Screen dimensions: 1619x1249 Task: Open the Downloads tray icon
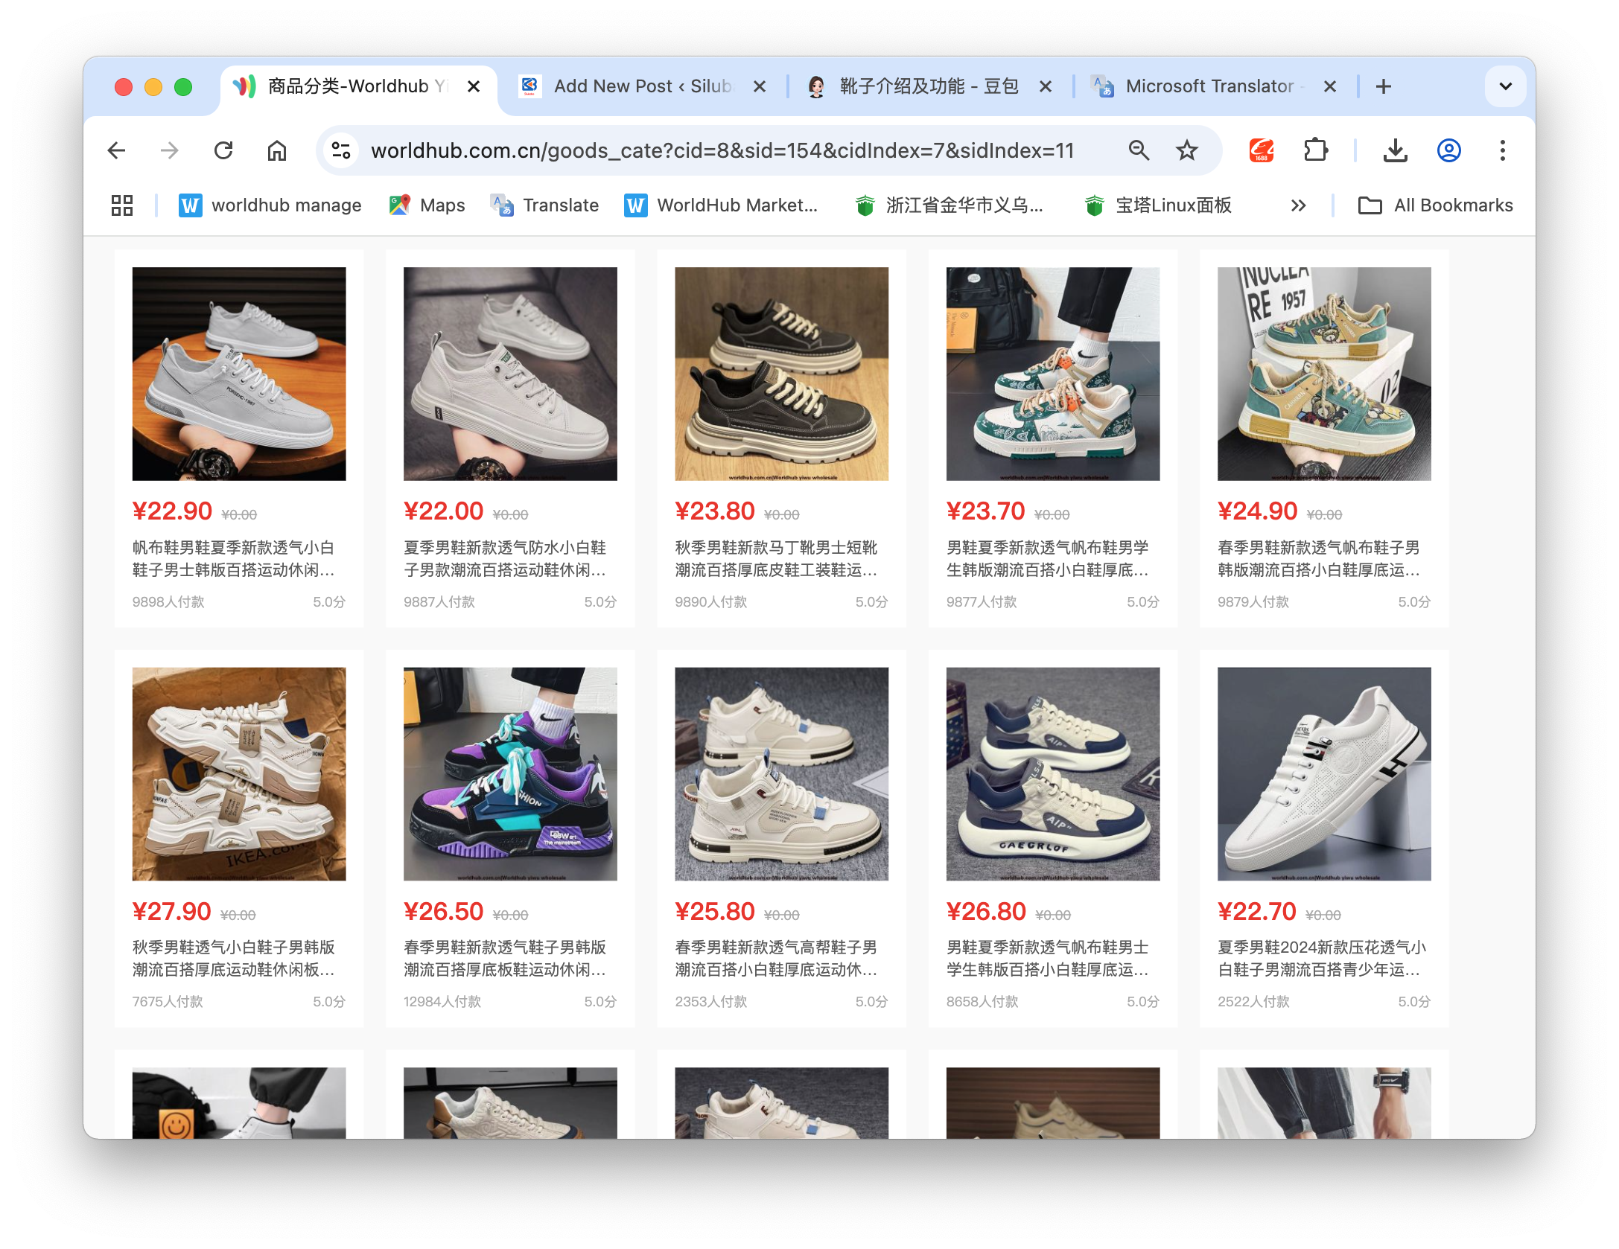(x=1395, y=151)
